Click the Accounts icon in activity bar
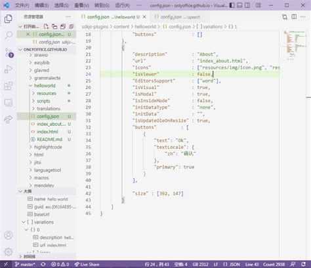311x268 pixels. [9, 235]
